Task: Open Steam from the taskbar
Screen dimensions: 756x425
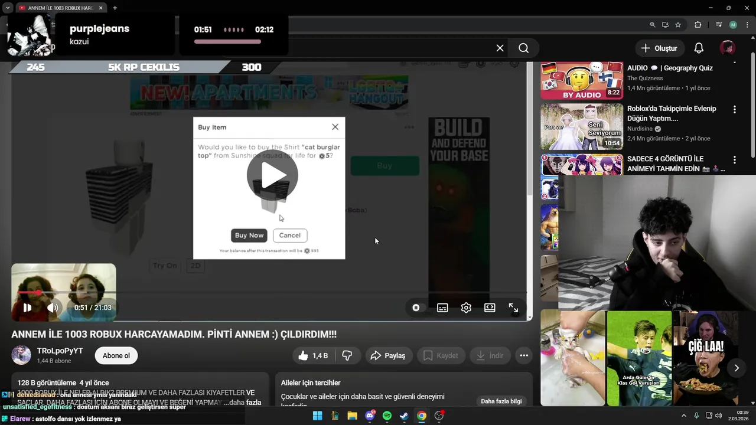Action: point(404,416)
